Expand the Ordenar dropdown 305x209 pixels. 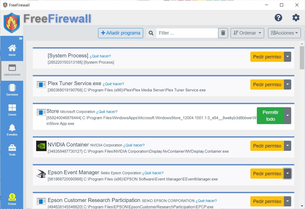click(247, 33)
